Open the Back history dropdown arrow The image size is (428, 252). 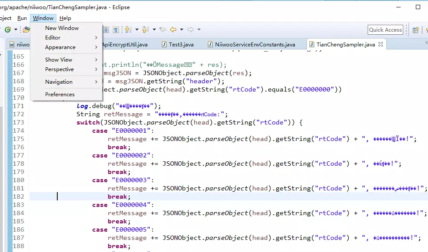pyautogui.click(x=181, y=29)
